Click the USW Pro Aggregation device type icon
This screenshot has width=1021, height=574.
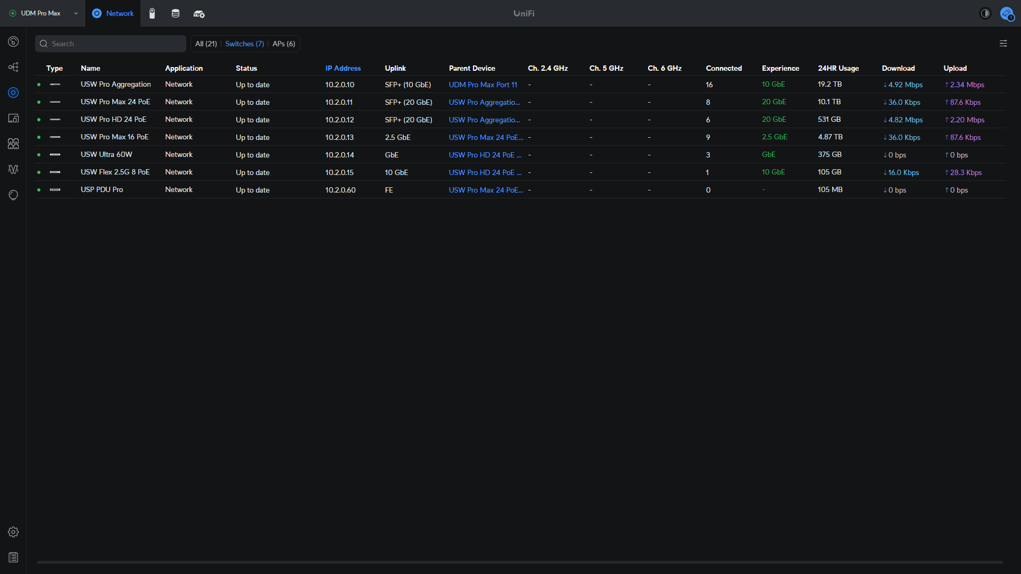(x=55, y=85)
